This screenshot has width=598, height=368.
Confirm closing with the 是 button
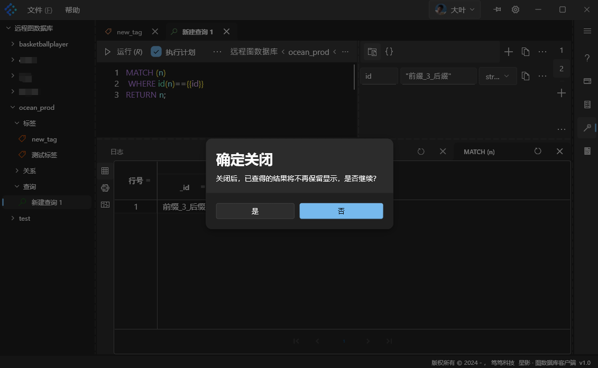[x=255, y=211]
